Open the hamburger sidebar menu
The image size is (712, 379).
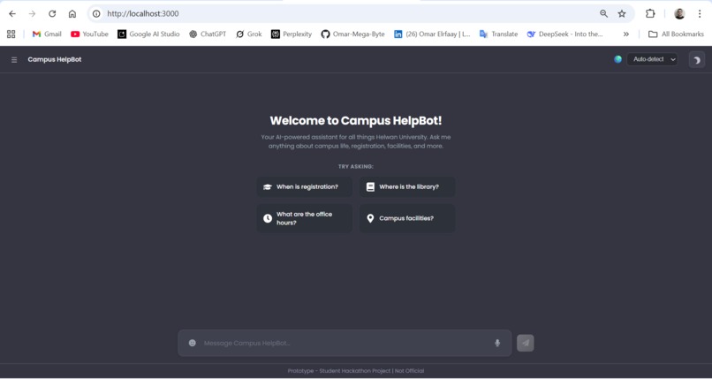pyautogui.click(x=14, y=60)
